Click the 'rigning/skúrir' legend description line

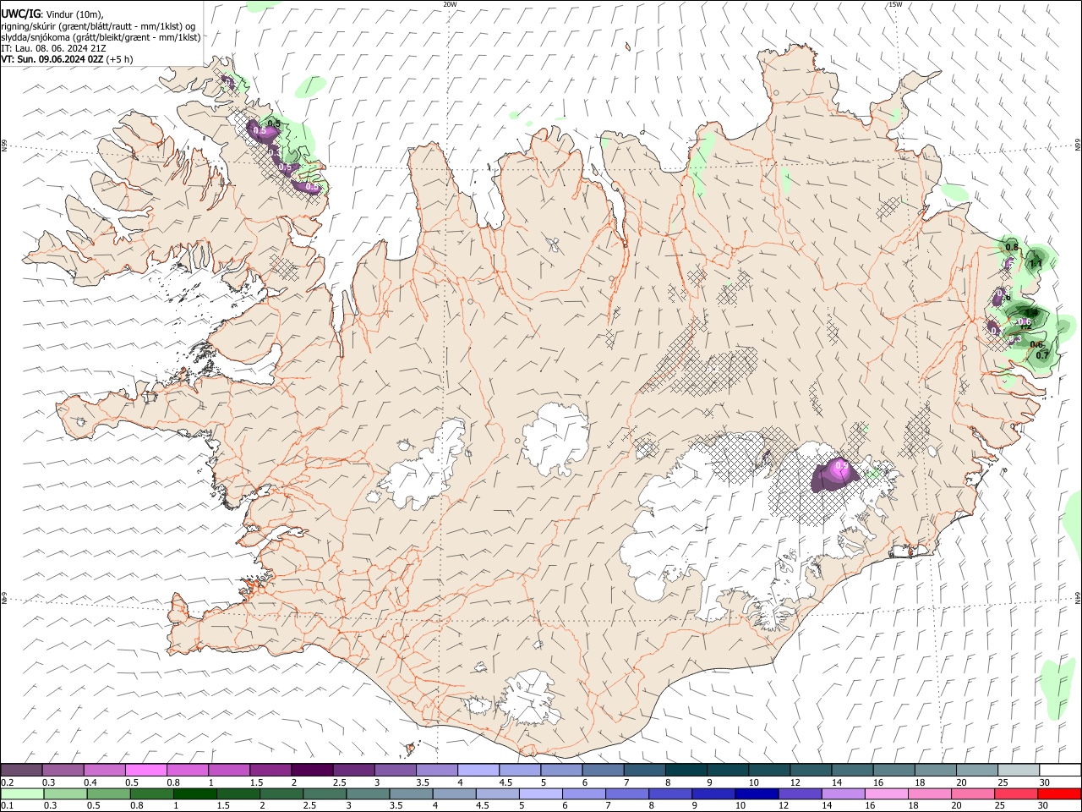click(98, 26)
